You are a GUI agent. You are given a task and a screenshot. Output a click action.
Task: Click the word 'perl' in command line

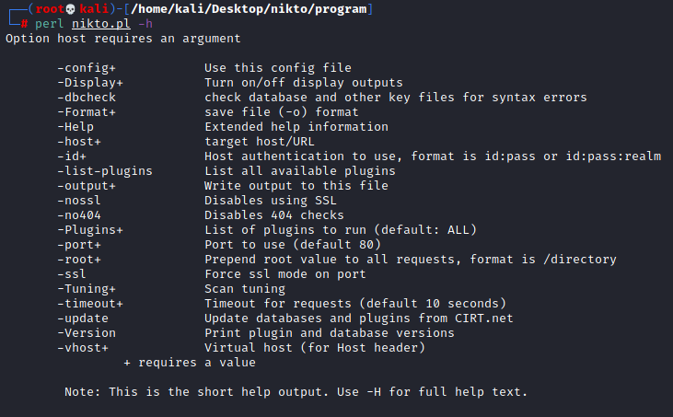[x=49, y=23]
